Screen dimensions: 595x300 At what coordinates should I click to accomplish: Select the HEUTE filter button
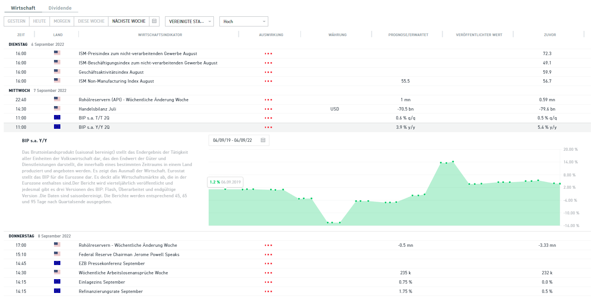(39, 21)
